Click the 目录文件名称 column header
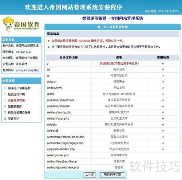182x180 pixels. click(69, 57)
